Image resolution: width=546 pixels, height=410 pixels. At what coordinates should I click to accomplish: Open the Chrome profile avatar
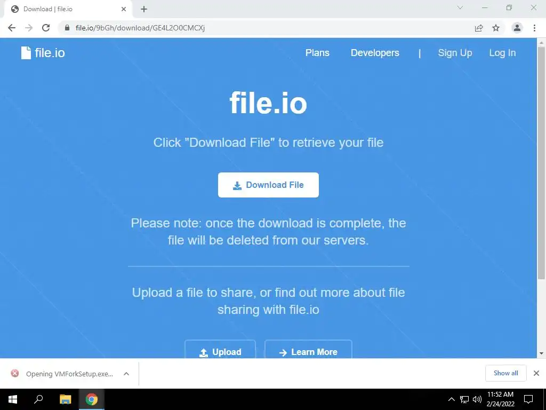(517, 28)
